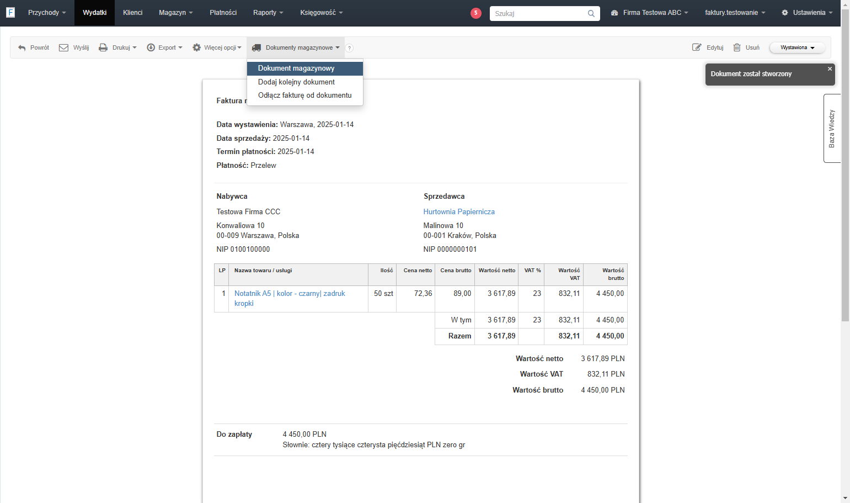This screenshot has width=850, height=503.
Task: Click the Drukuj printer icon
Action: (x=103, y=47)
